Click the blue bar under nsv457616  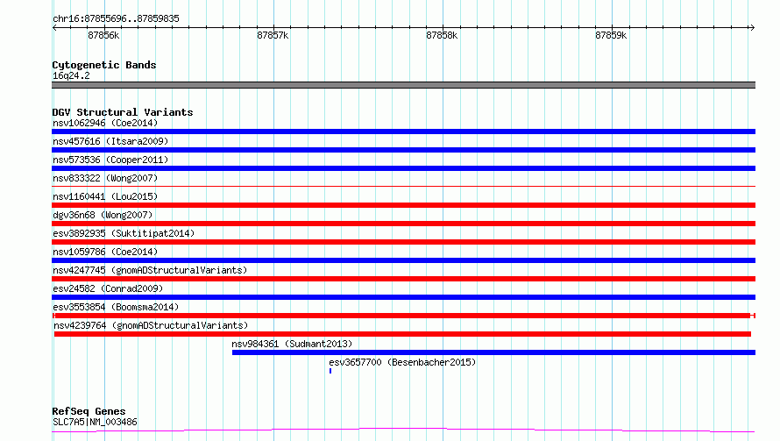[403, 150]
